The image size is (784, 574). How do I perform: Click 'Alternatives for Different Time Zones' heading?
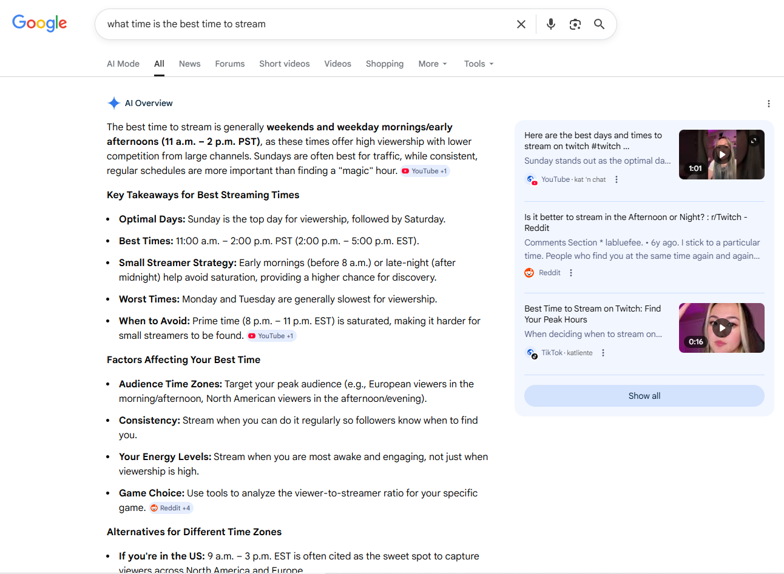pyautogui.click(x=194, y=532)
